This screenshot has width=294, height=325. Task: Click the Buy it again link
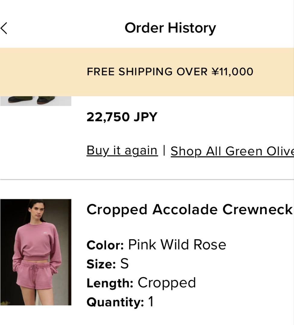pos(122,150)
